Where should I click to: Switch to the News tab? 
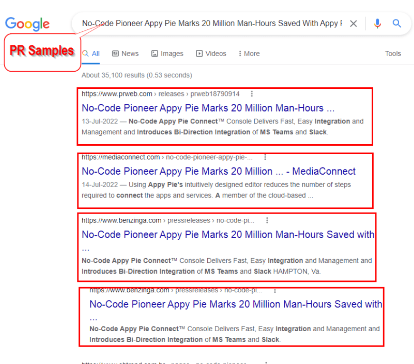[x=125, y=54]
